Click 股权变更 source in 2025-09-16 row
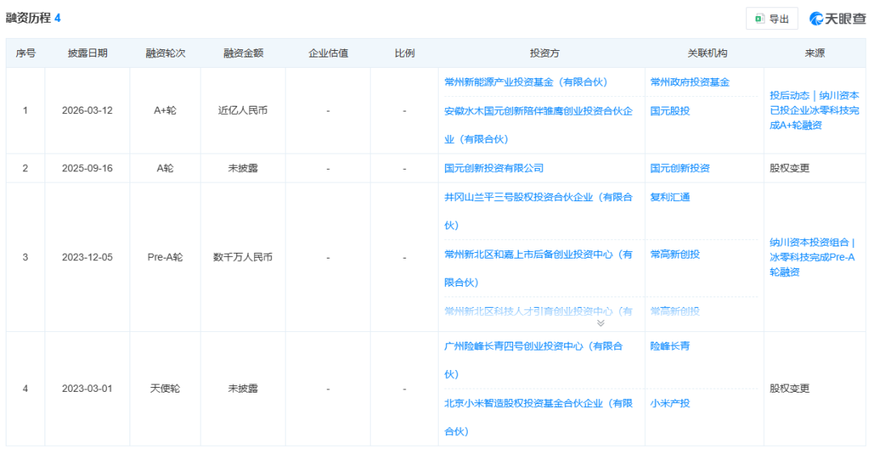The image size is (874, 454). click(789, 168)
